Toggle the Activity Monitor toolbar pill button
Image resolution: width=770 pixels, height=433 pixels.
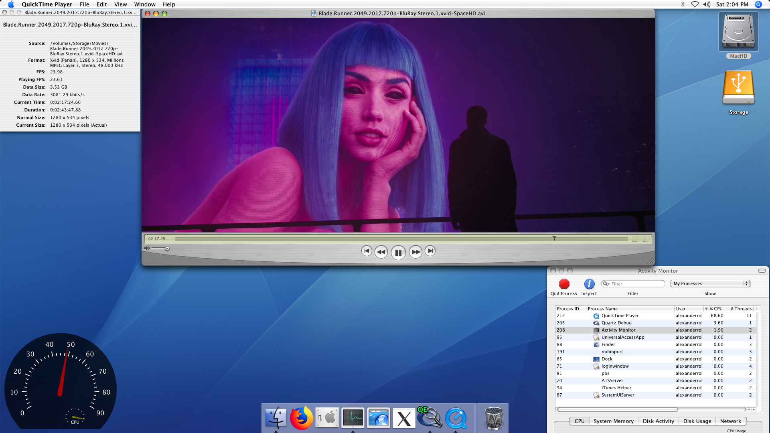[762, 271]
